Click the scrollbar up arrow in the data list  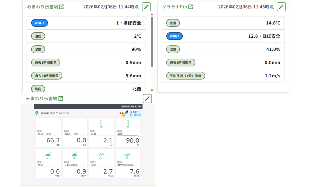(152, 15)
